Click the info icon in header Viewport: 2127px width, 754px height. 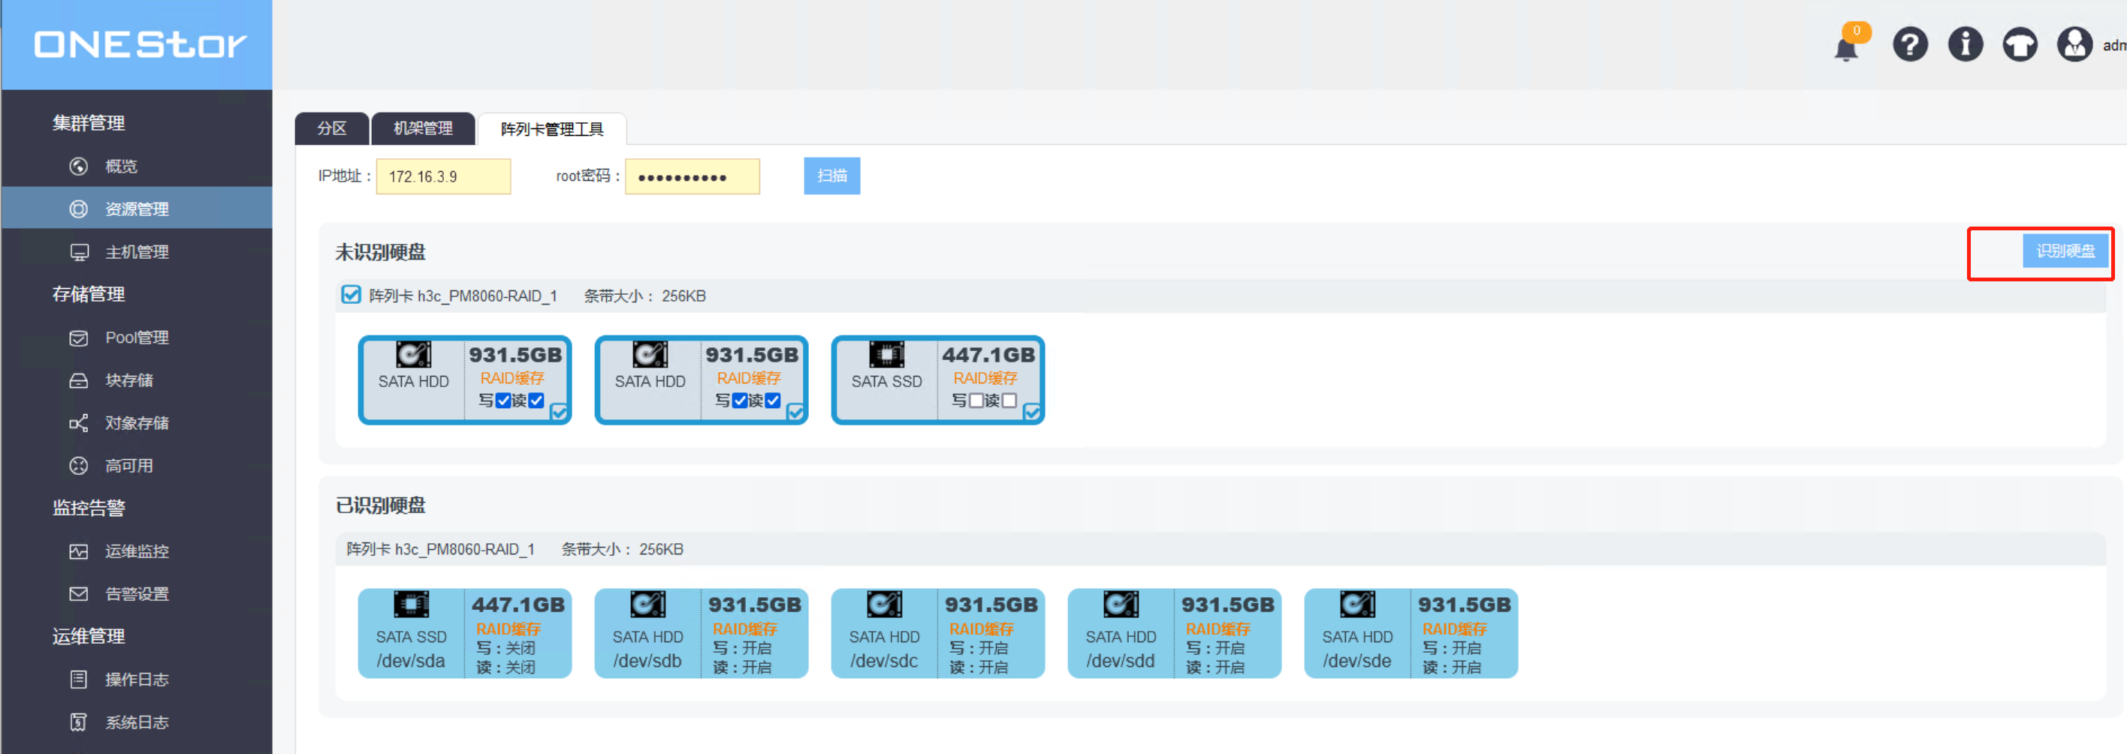click(1966, 44)
